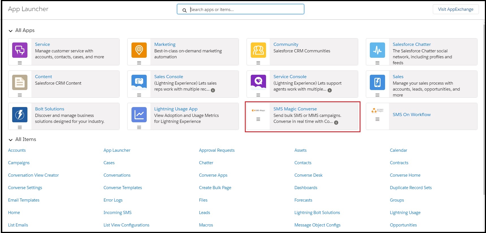Open the Duplicate Record Sets item

[x=411, y=188]
